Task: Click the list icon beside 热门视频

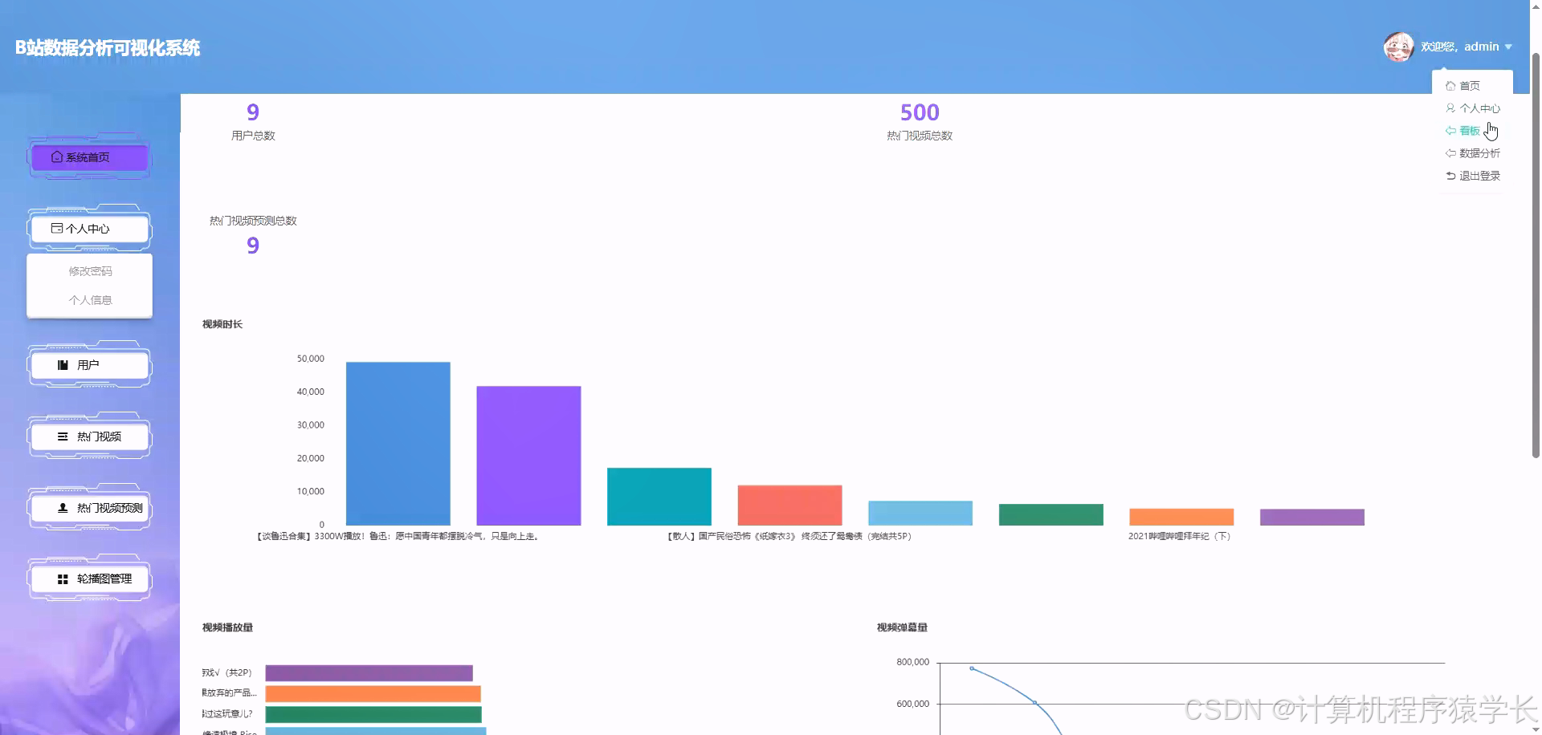Action: pos(63,437)
